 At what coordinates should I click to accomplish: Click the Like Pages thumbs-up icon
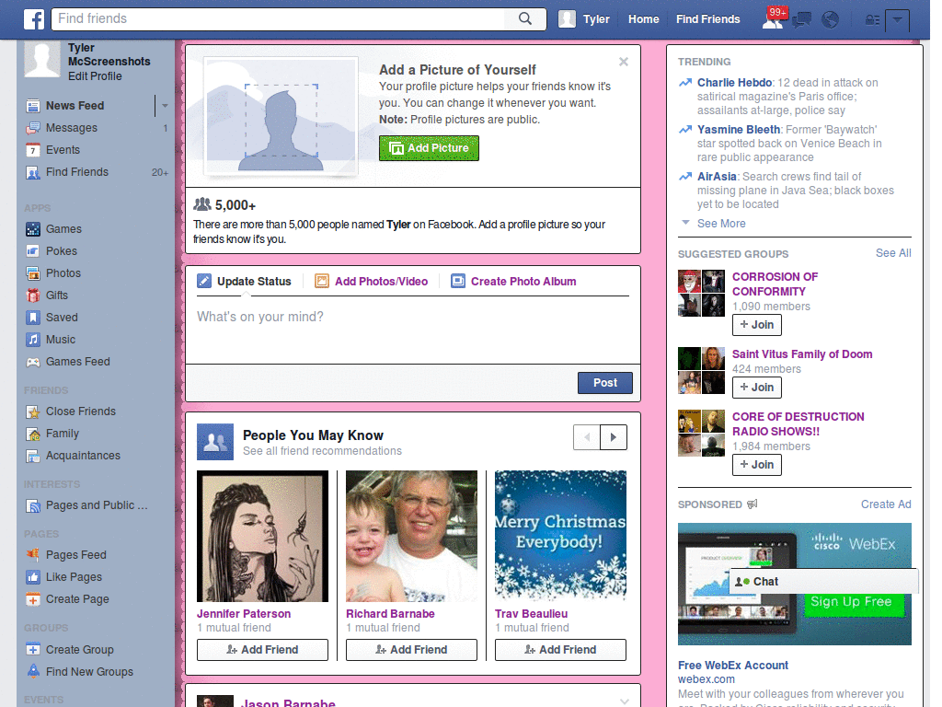(33, 577)
